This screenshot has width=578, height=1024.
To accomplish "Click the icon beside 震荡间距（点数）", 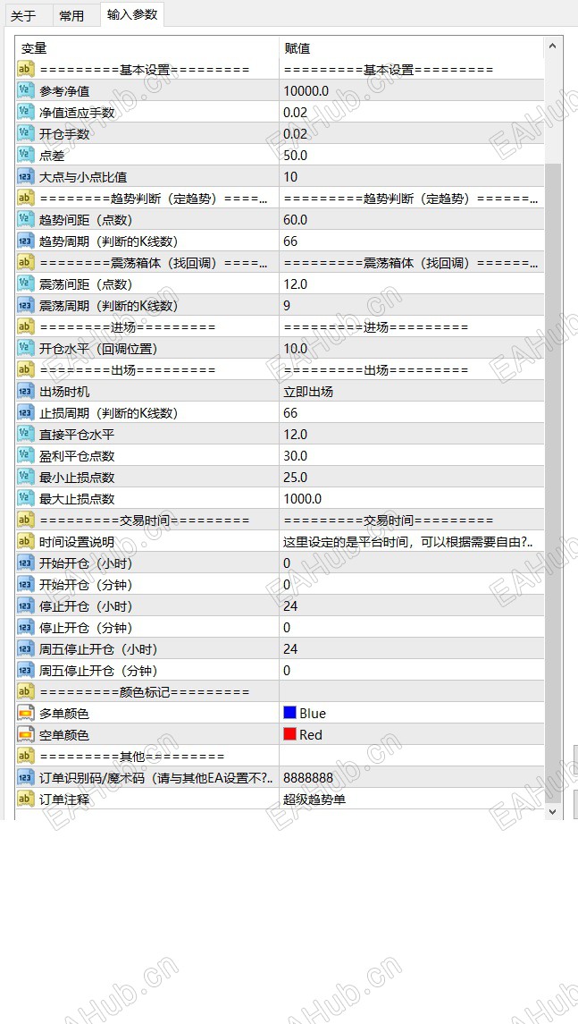I will (25, 284).
